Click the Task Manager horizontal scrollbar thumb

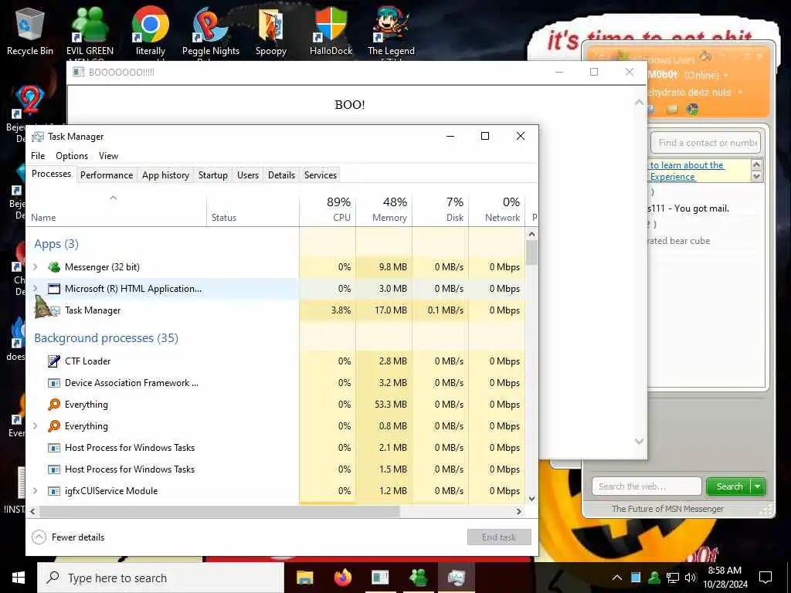pyautogui.click(x=219, y=511)
